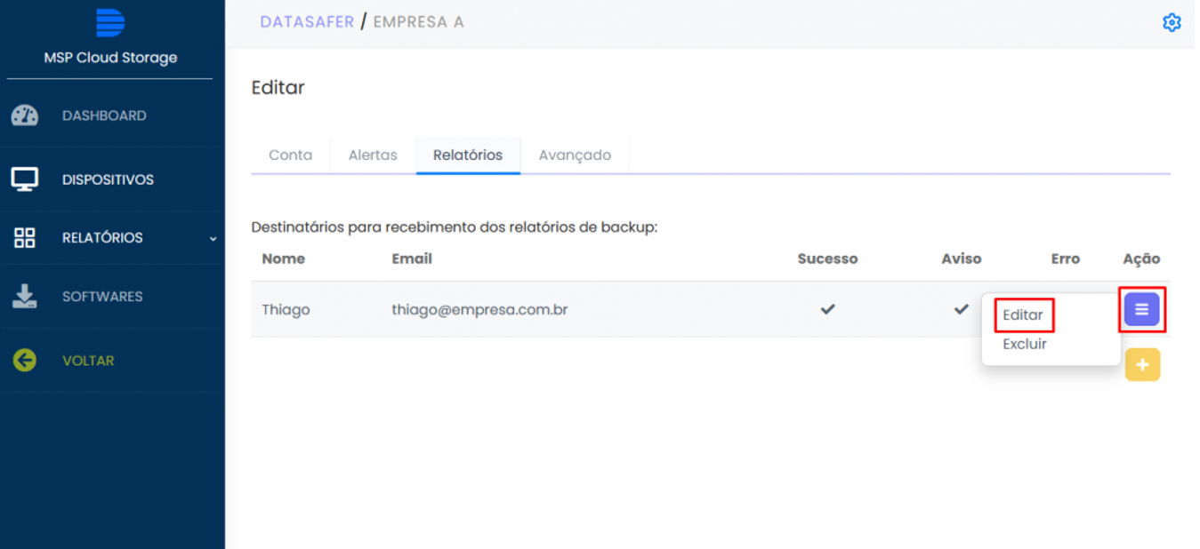Click the Dispositivos monitor icon
The height and width of the screenshot is (549, 1200).
[25, 179]
